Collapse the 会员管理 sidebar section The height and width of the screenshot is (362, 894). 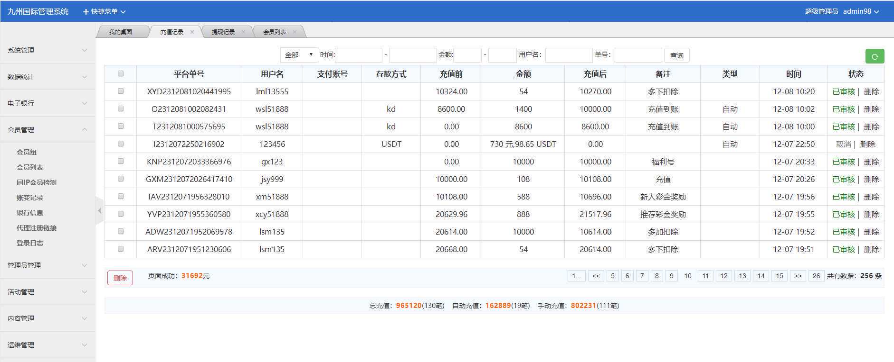(48, 130)
